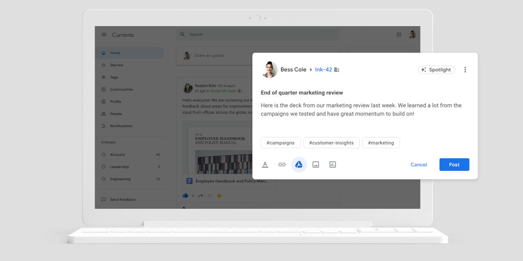This screenshot has height=261, width=523.
Task: Cancel the post draft
Action: click(x=419, y=164)
